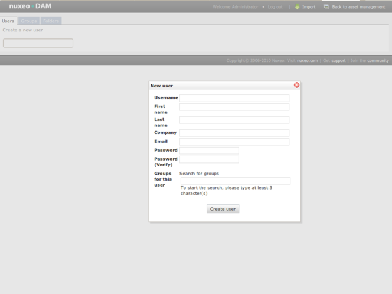Visit the nuxeo.com footer link

[307, 60]
